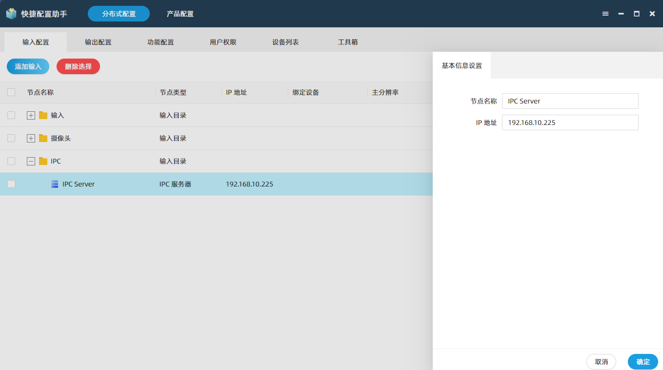Viewport: 663px width, 370px height.
Task: Toggle the select-all checkbox in table header
Action: click(x=11, y=92)
